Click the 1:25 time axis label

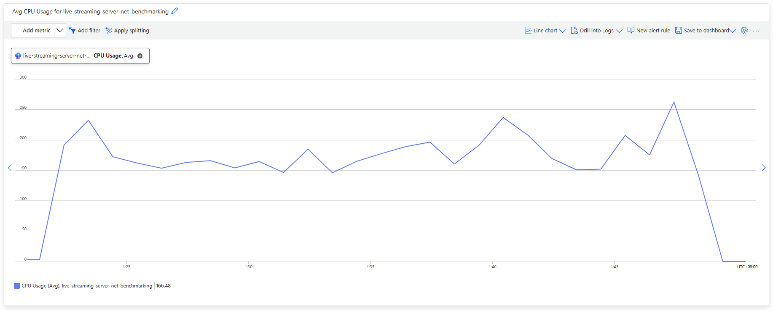[126, 267]
